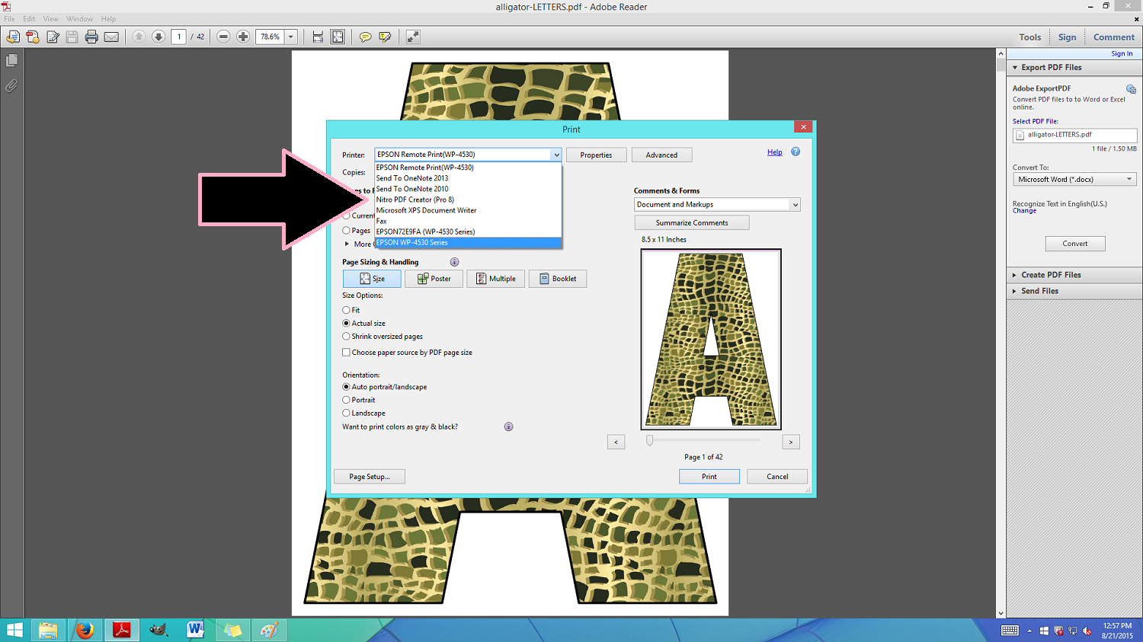Open Firefox from the taskbar
Image resolution: width=1143 pixels, height=642 pixels.
85,630
